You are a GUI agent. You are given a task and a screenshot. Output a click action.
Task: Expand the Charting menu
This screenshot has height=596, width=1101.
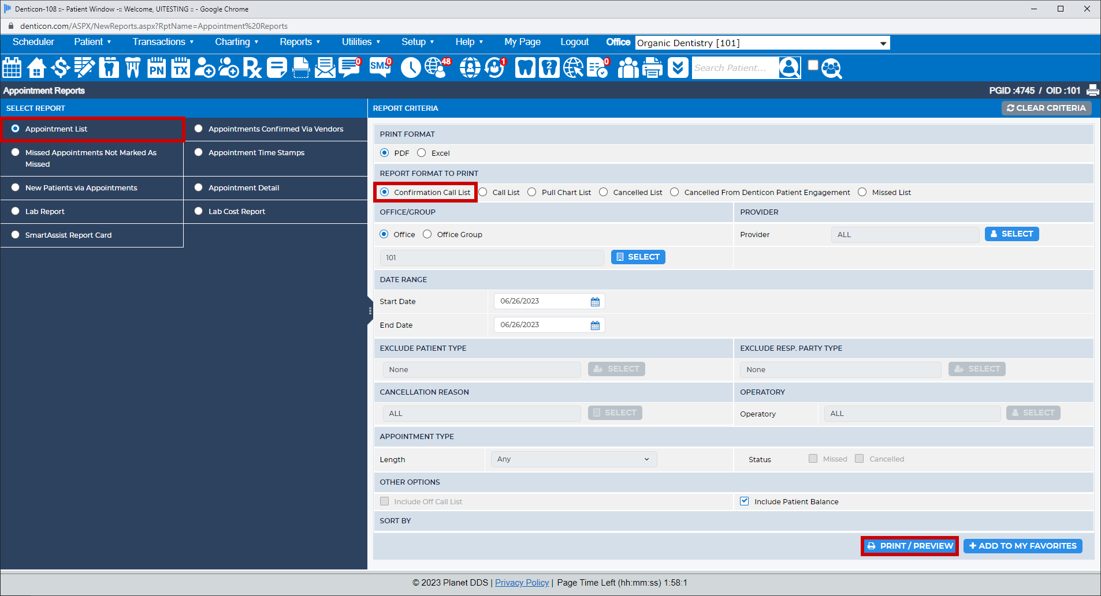pos(237,42)
